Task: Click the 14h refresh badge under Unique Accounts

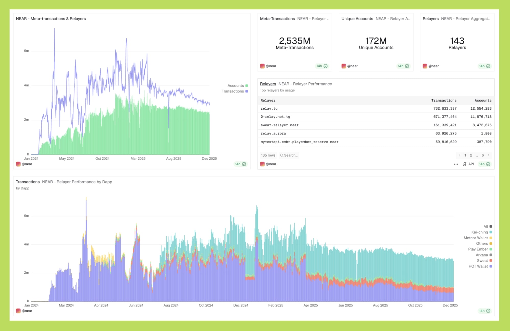Action: tap(403, 66)
